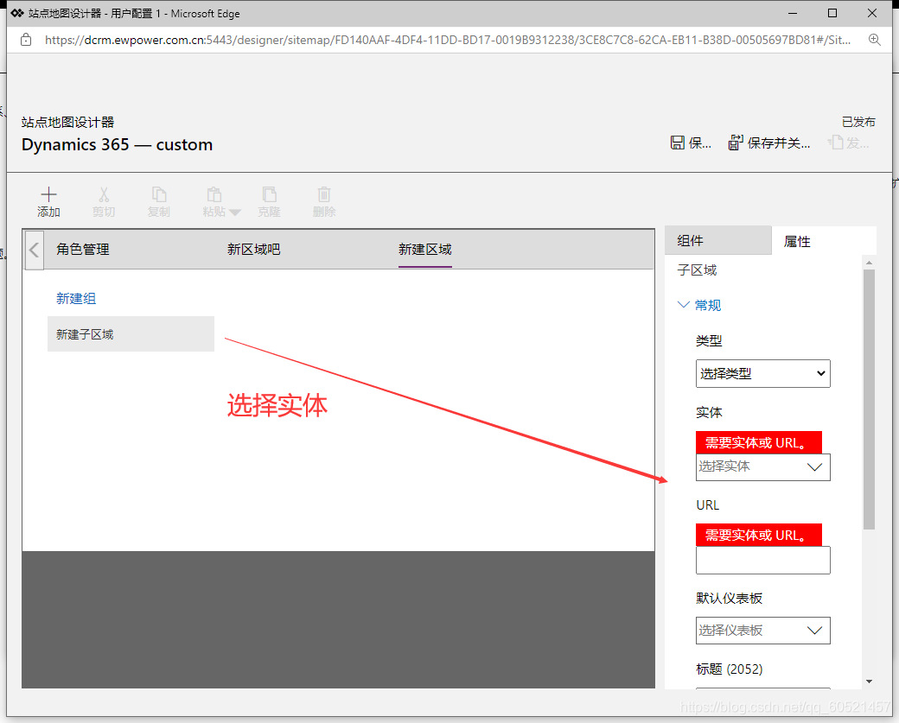The height and width of the screenshot is (723, 899).
Task: Minimize the Microsoft Edge window
Action: click(793, 13)
